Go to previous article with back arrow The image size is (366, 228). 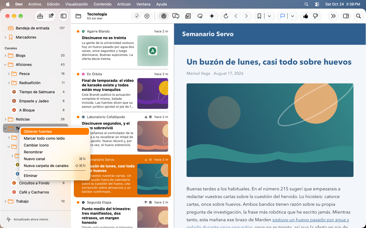(236, 16)
